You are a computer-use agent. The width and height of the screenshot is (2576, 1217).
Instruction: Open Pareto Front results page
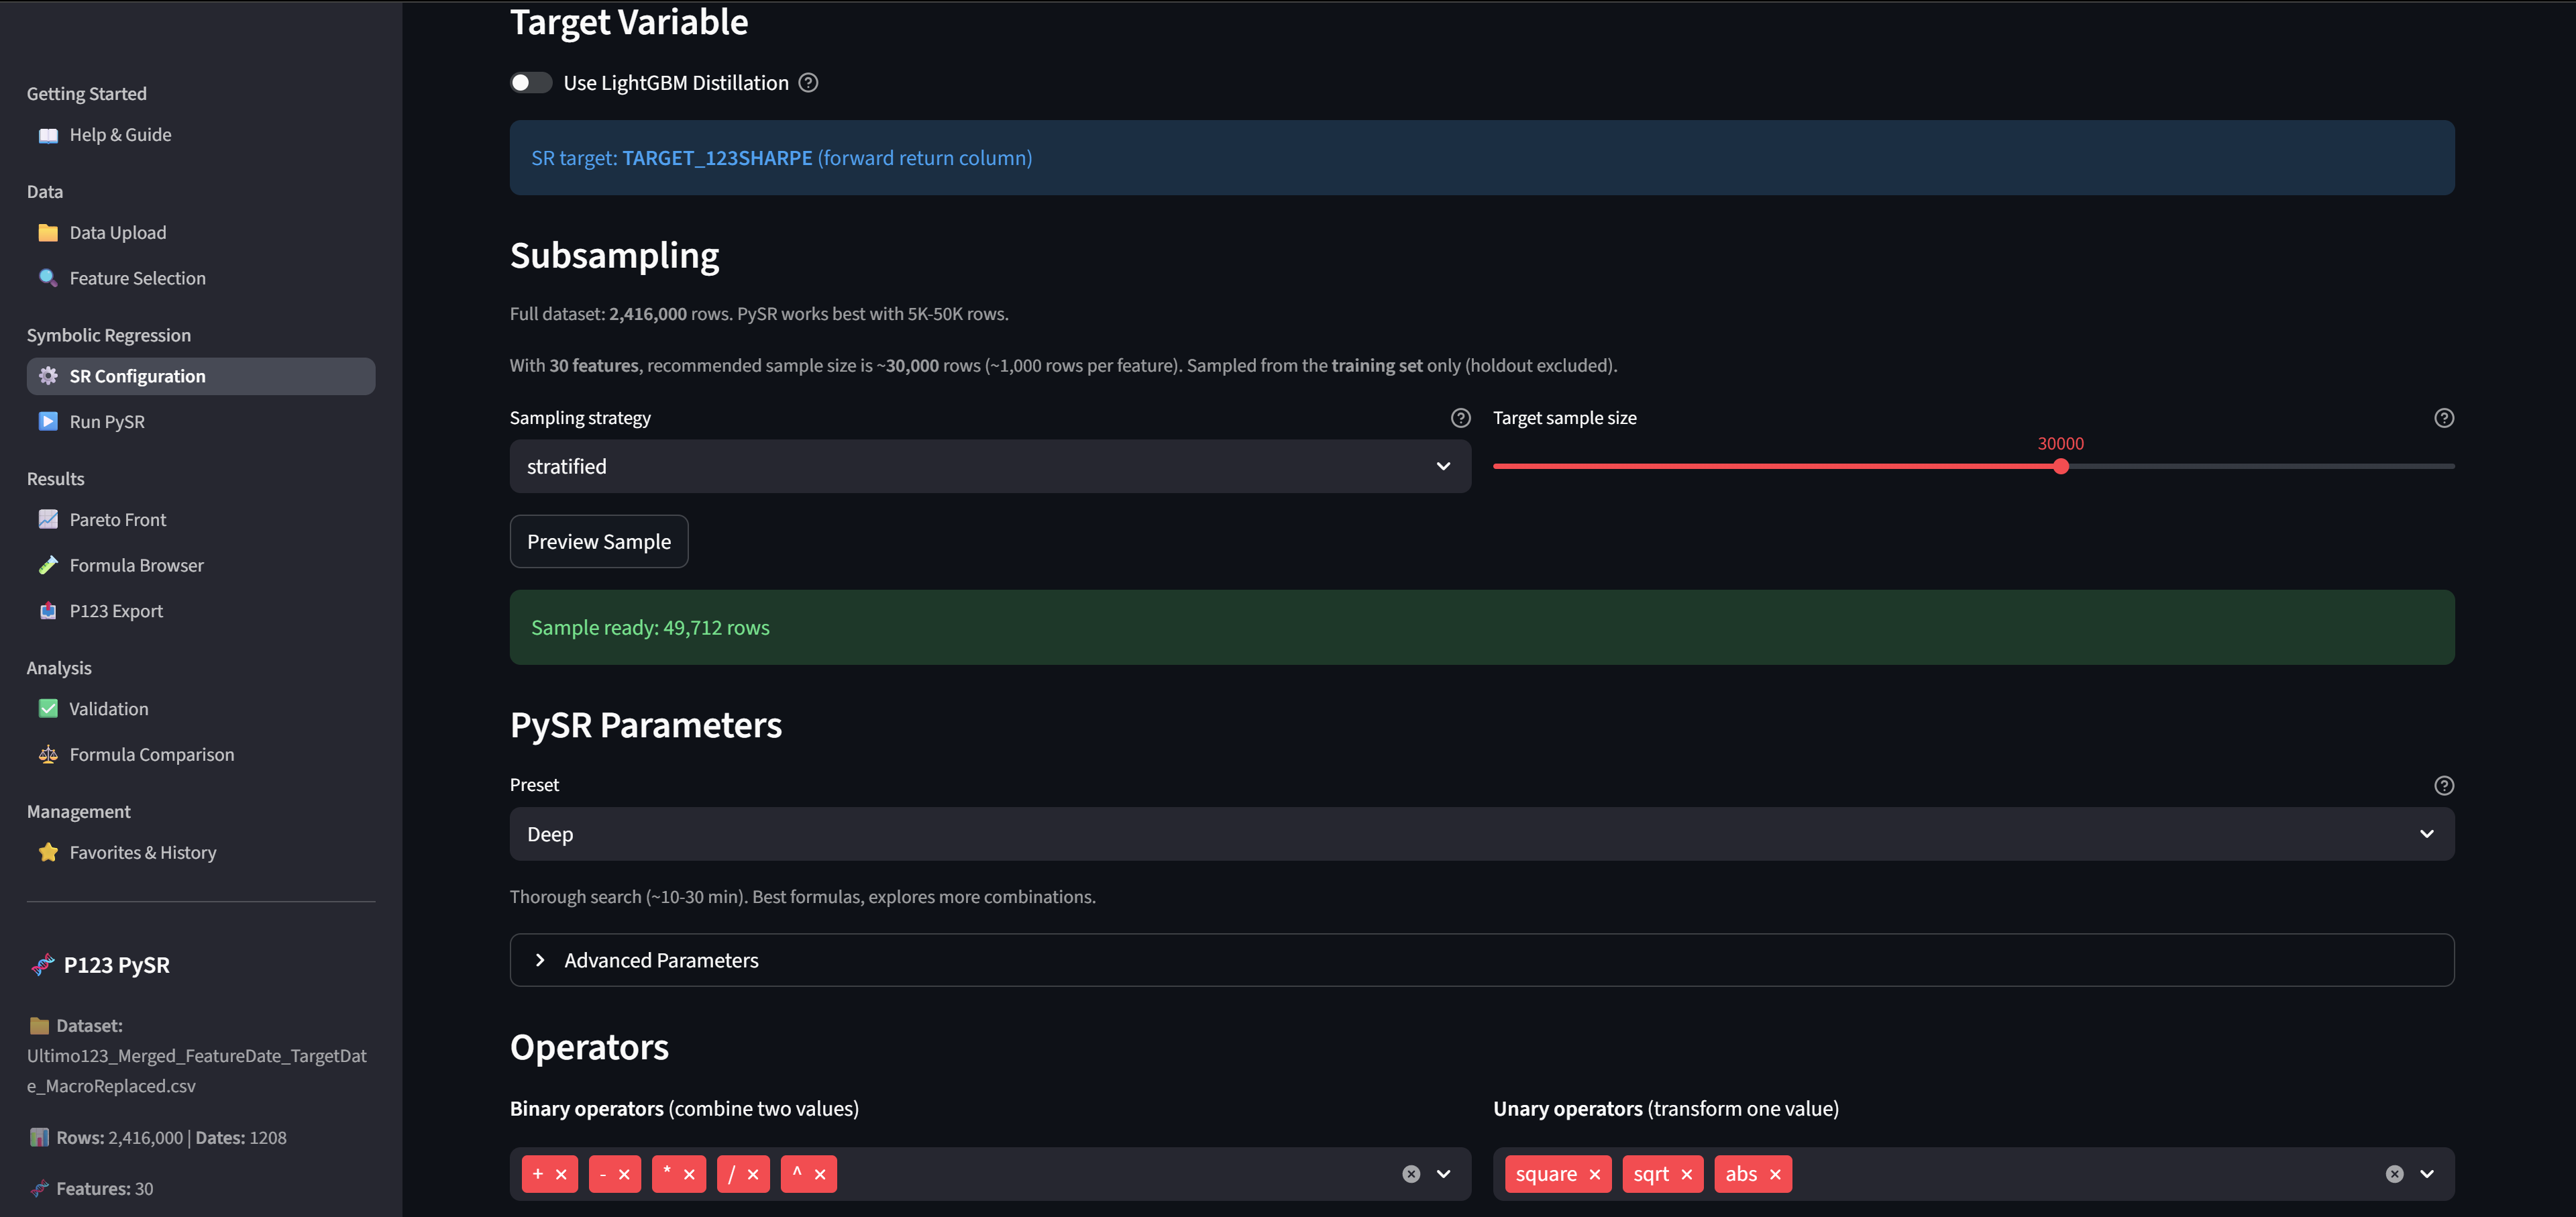tap(117, 520)
